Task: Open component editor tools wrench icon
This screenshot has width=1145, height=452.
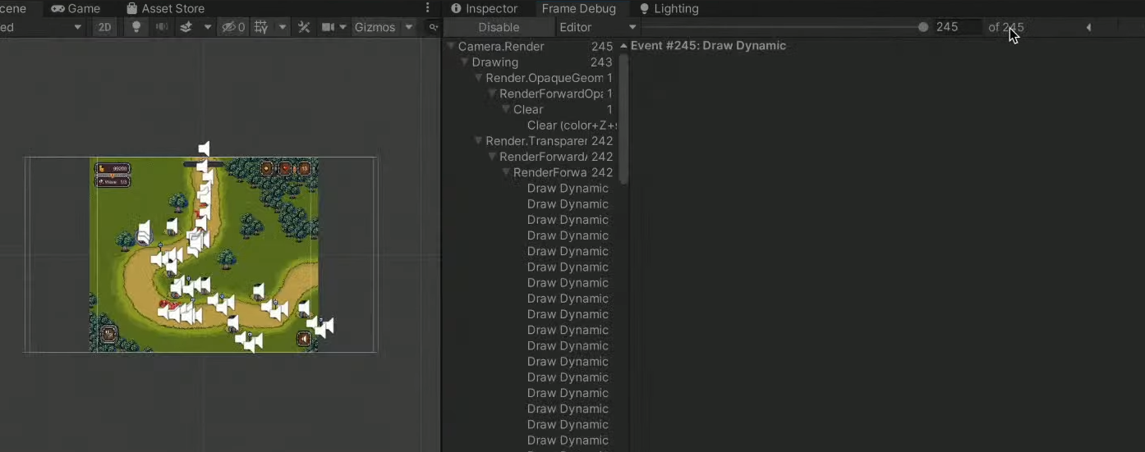Action: pos(304,27)
